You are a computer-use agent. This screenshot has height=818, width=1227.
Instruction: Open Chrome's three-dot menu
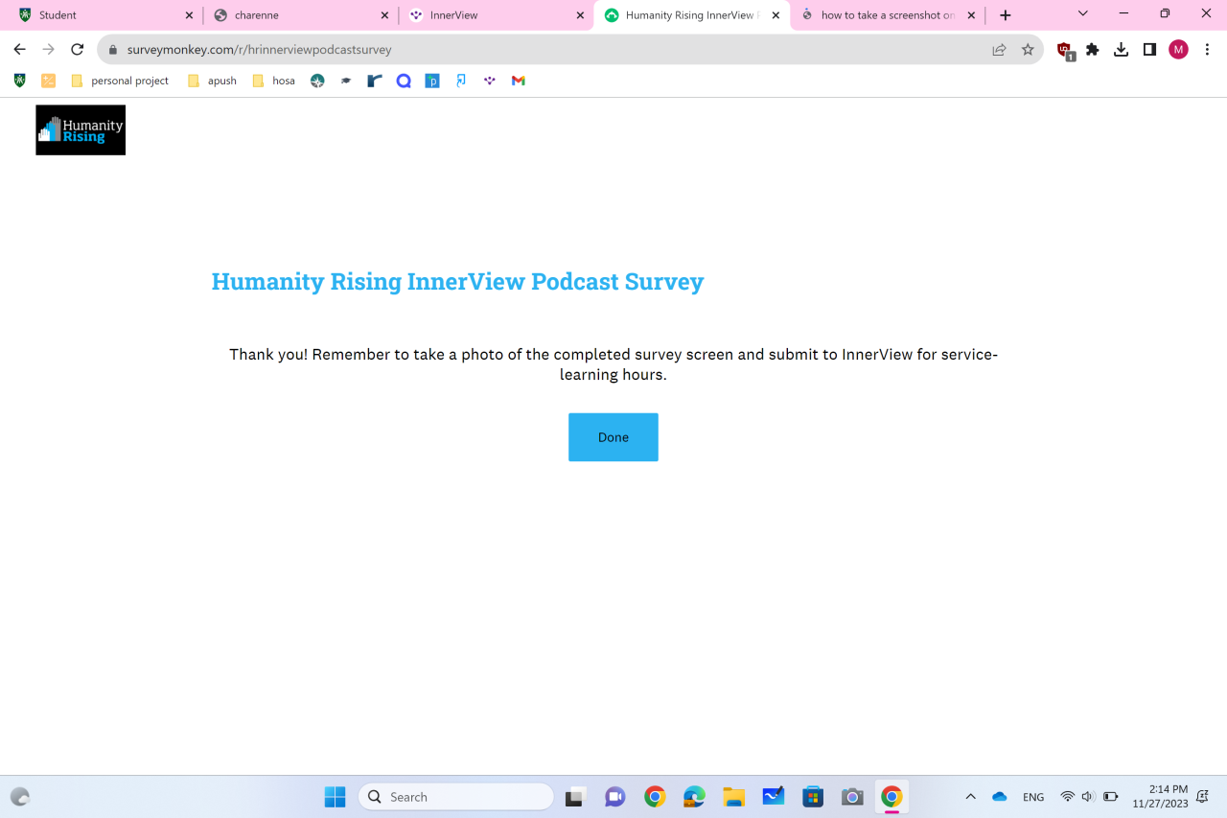click(x=1207, y=50)
